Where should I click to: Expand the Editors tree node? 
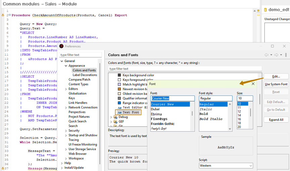pos(66,89)
